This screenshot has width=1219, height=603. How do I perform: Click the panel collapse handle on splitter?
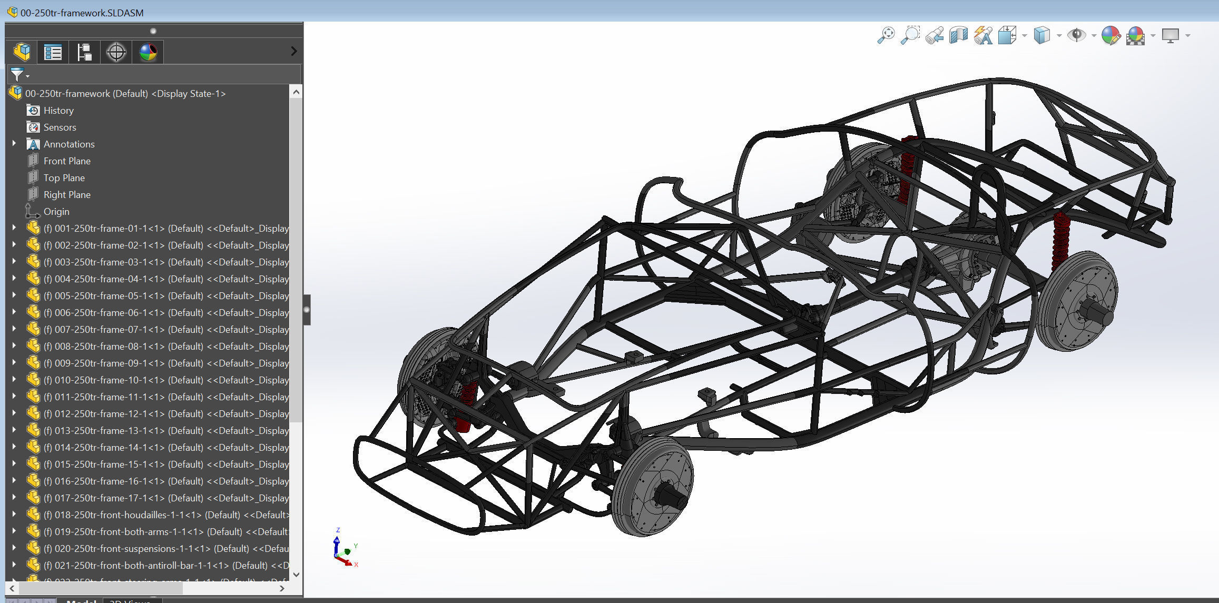pyautogui.click(x=307, y=310)
